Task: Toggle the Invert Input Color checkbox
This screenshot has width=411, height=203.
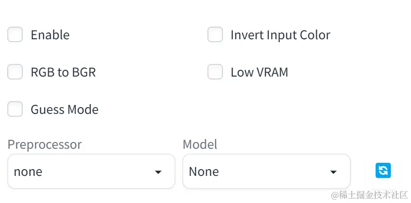Action: [x=215, y=35]
